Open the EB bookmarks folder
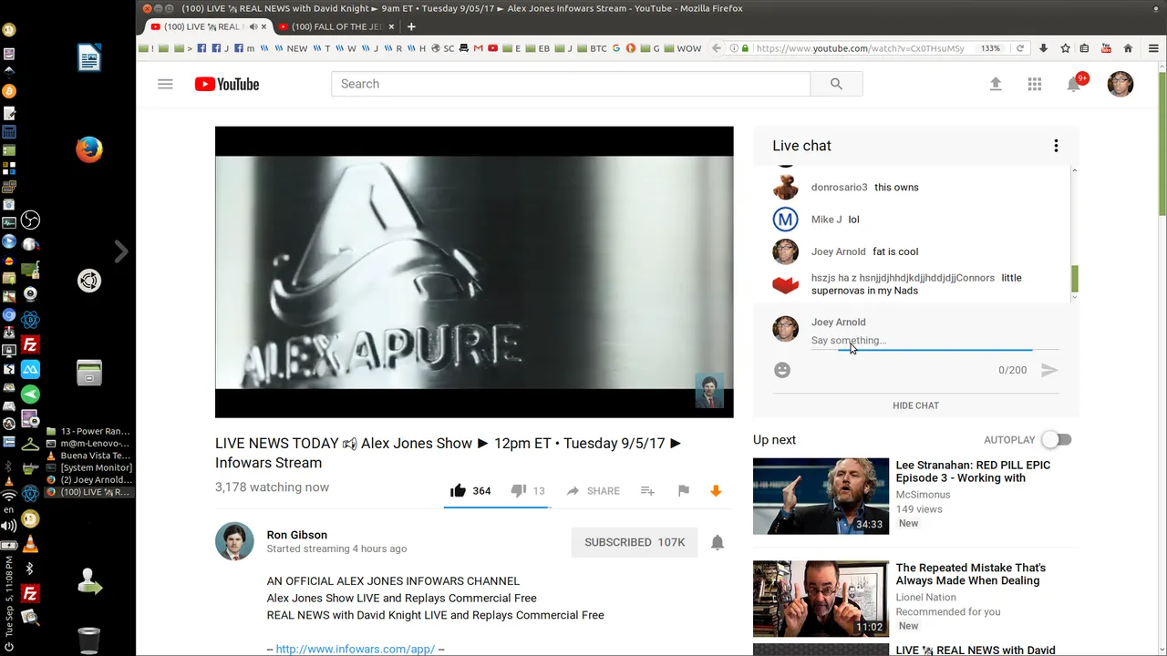1167x656 pixels. [537, 48]
